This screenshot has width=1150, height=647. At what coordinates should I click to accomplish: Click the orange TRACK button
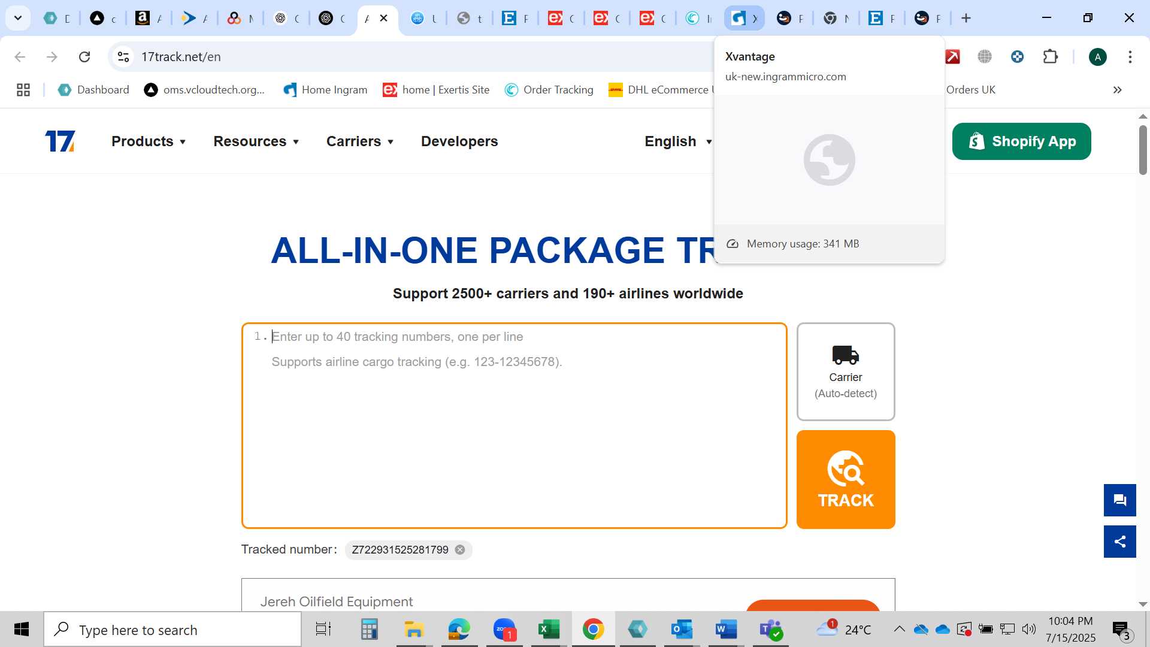point(846,479)
